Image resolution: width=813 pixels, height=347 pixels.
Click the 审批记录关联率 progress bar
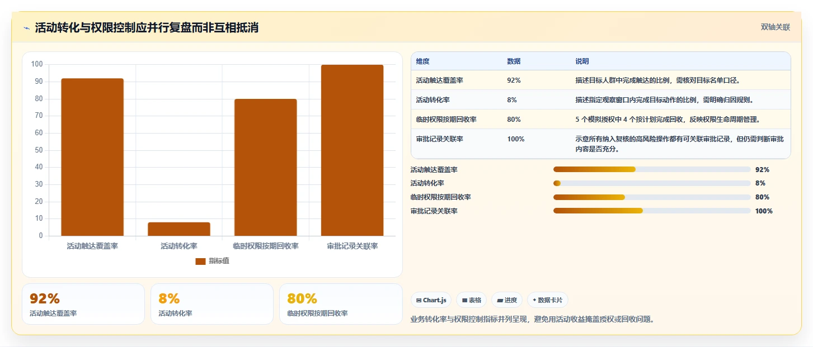pos(652,211)
